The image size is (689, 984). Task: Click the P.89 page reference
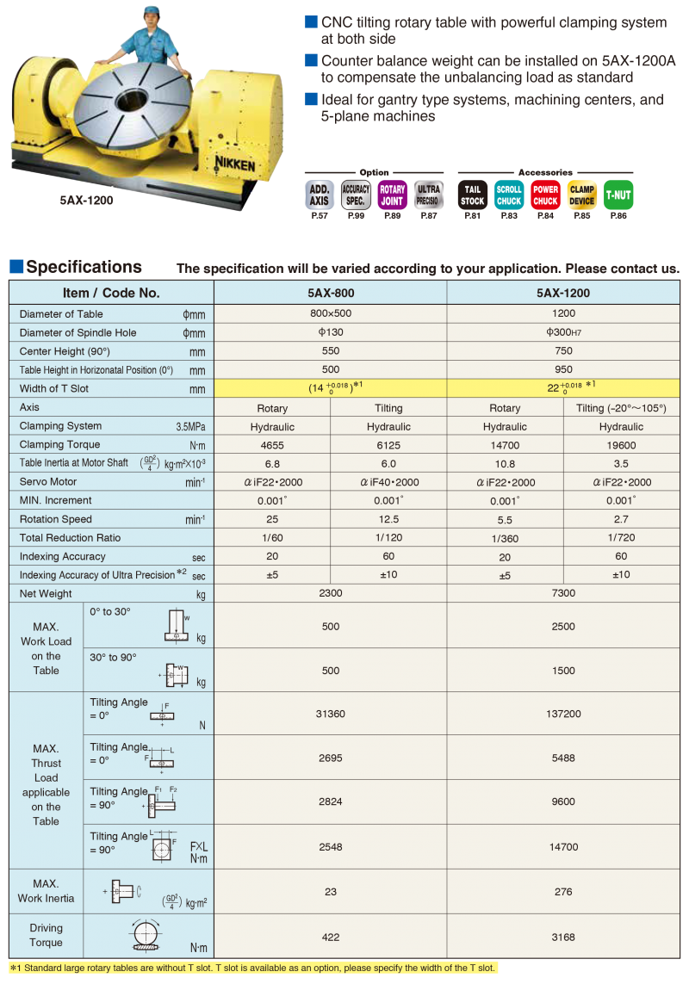pyautogui.click(x=392, y=216)
